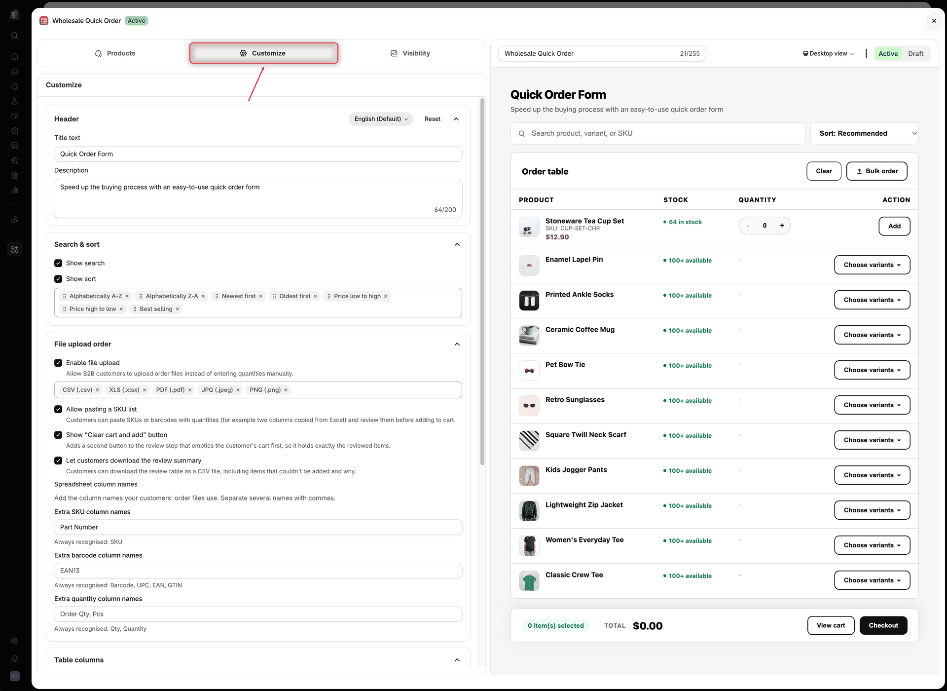The height and width of the screenshot is (691, 947).
Task: Collapse the File upload order section
Action: coord(457,344)
